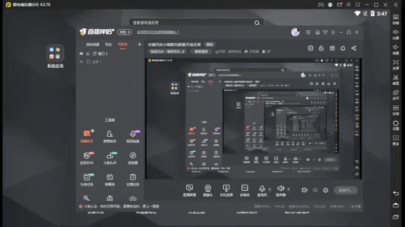Open the 房管助手 room manager tool
This screenshot has width=405, height=227.
(110, 136)
